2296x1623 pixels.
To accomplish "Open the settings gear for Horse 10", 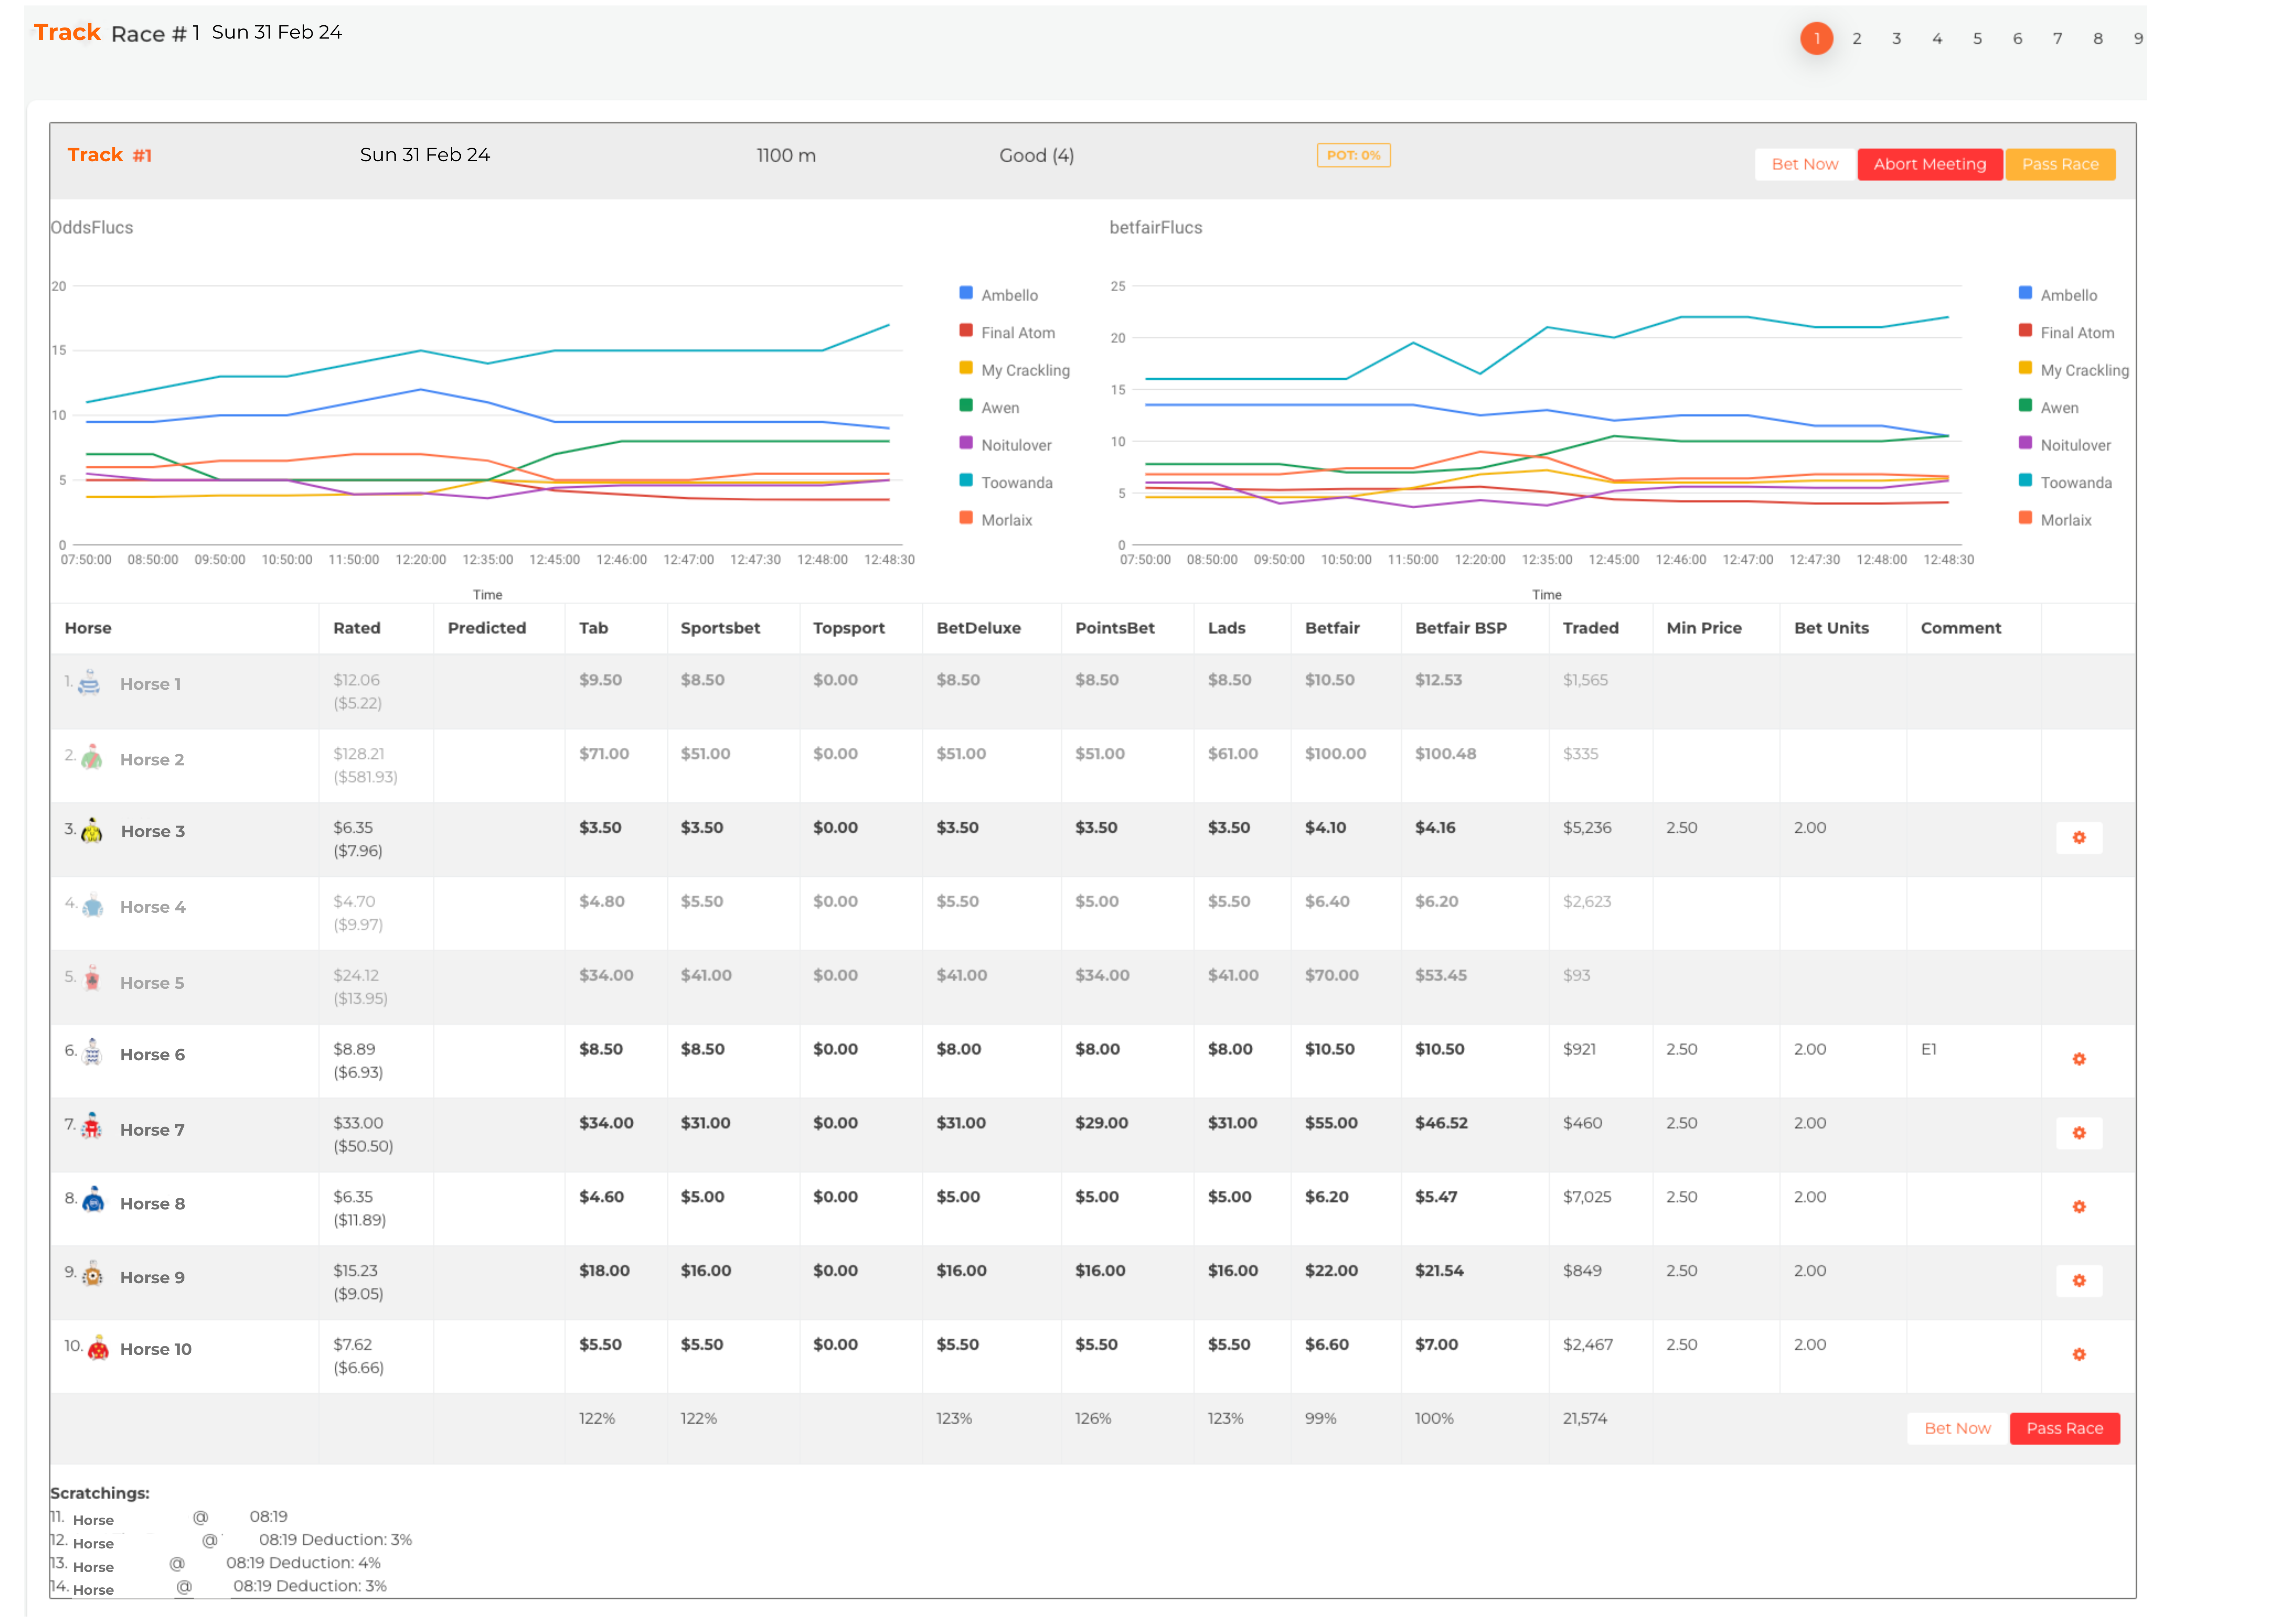I will point(2078,1355).
